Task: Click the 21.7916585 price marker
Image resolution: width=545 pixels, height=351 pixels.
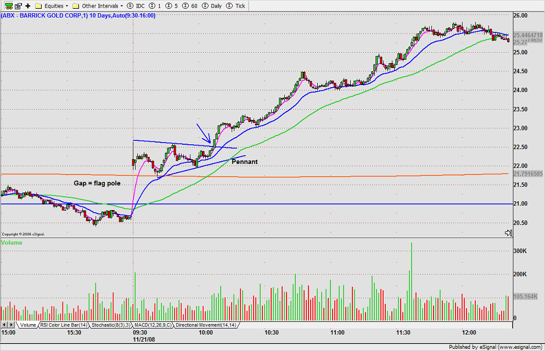Action: tap(527, 174)
